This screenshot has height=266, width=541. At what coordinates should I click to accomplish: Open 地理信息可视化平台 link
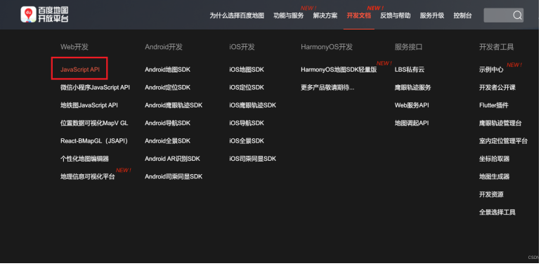(88, 177)
